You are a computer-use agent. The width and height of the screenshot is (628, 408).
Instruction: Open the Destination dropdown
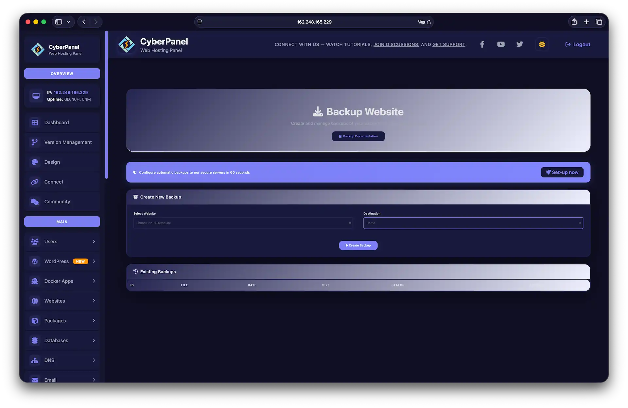pos(473,223)
